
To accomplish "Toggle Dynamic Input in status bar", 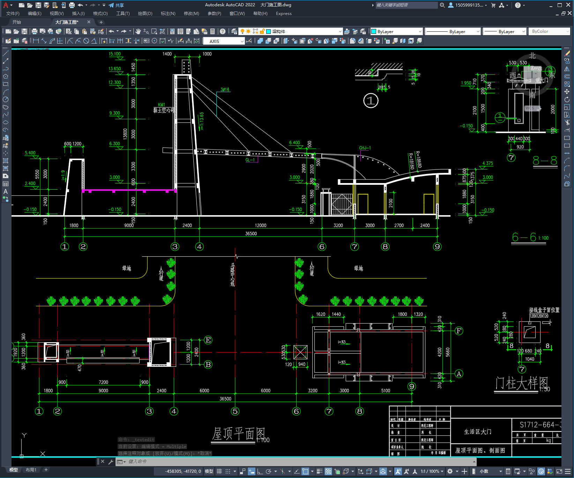I will (252, 471).
